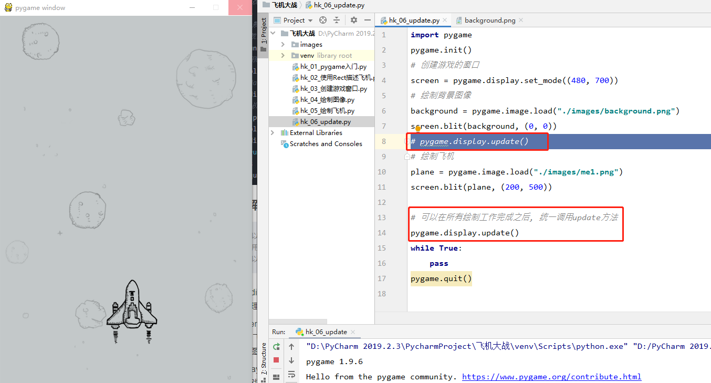Jump up in console with the up arrow

pos(292,347)
